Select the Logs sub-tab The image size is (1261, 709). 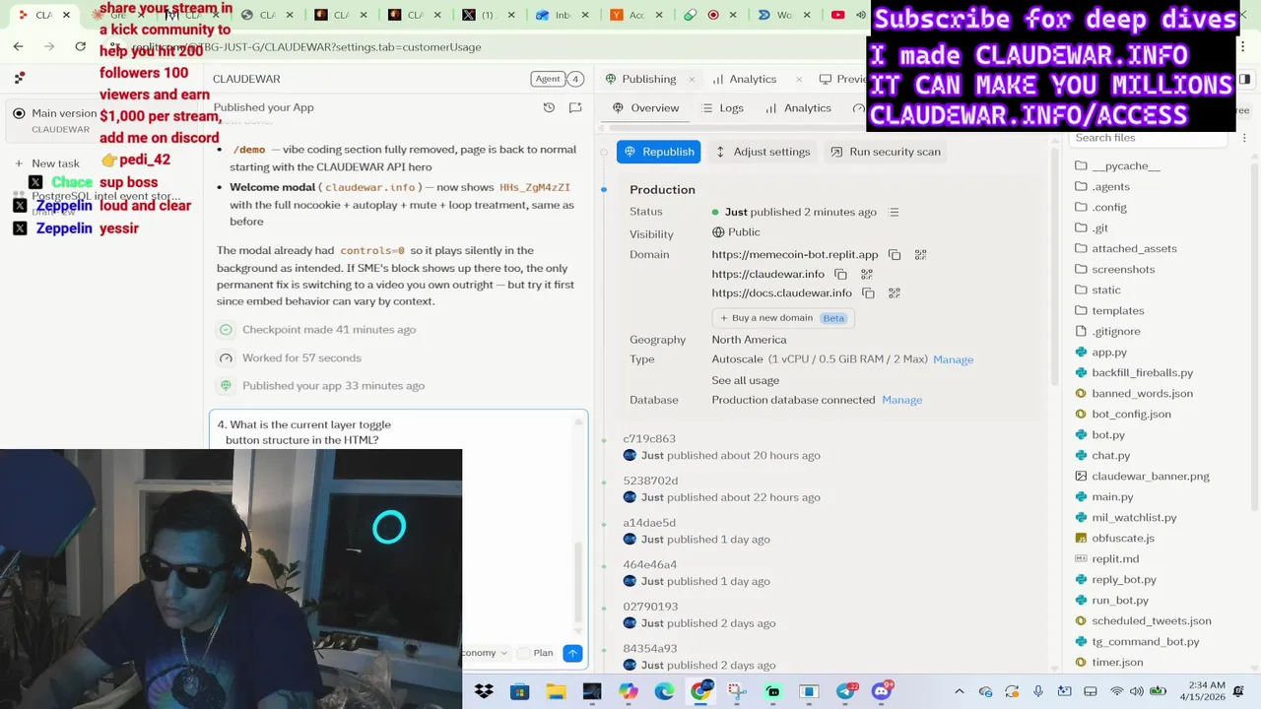pos(722,108)
